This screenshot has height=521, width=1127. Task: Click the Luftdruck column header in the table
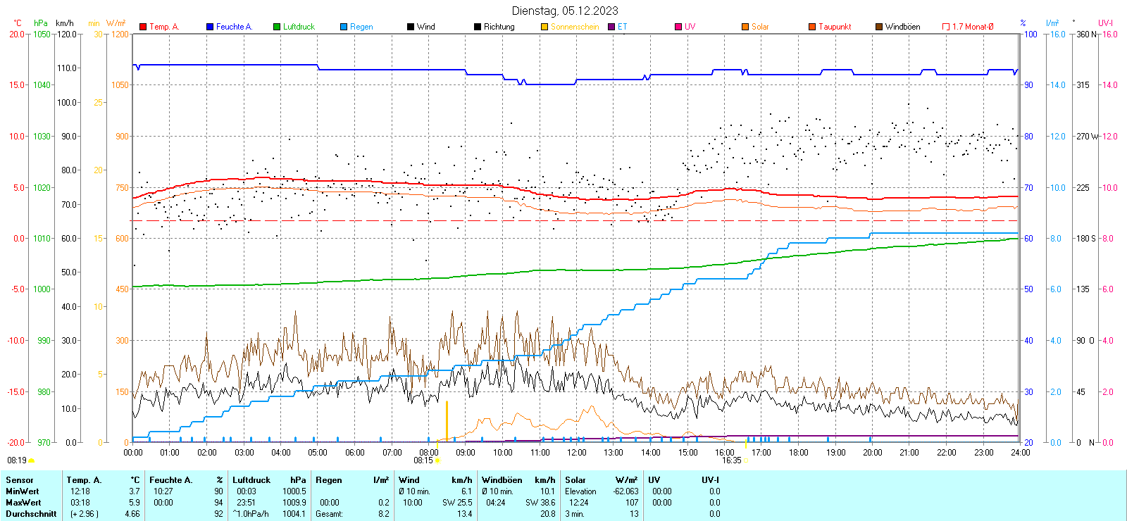pyautogui.click(x=251, y=480)
